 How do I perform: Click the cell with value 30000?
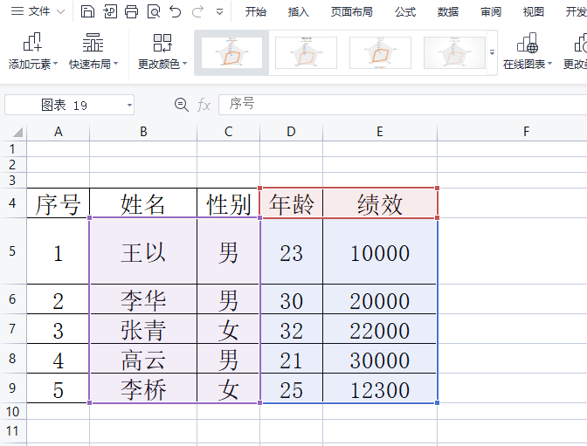pyautogui.click(x=380, y=359)
